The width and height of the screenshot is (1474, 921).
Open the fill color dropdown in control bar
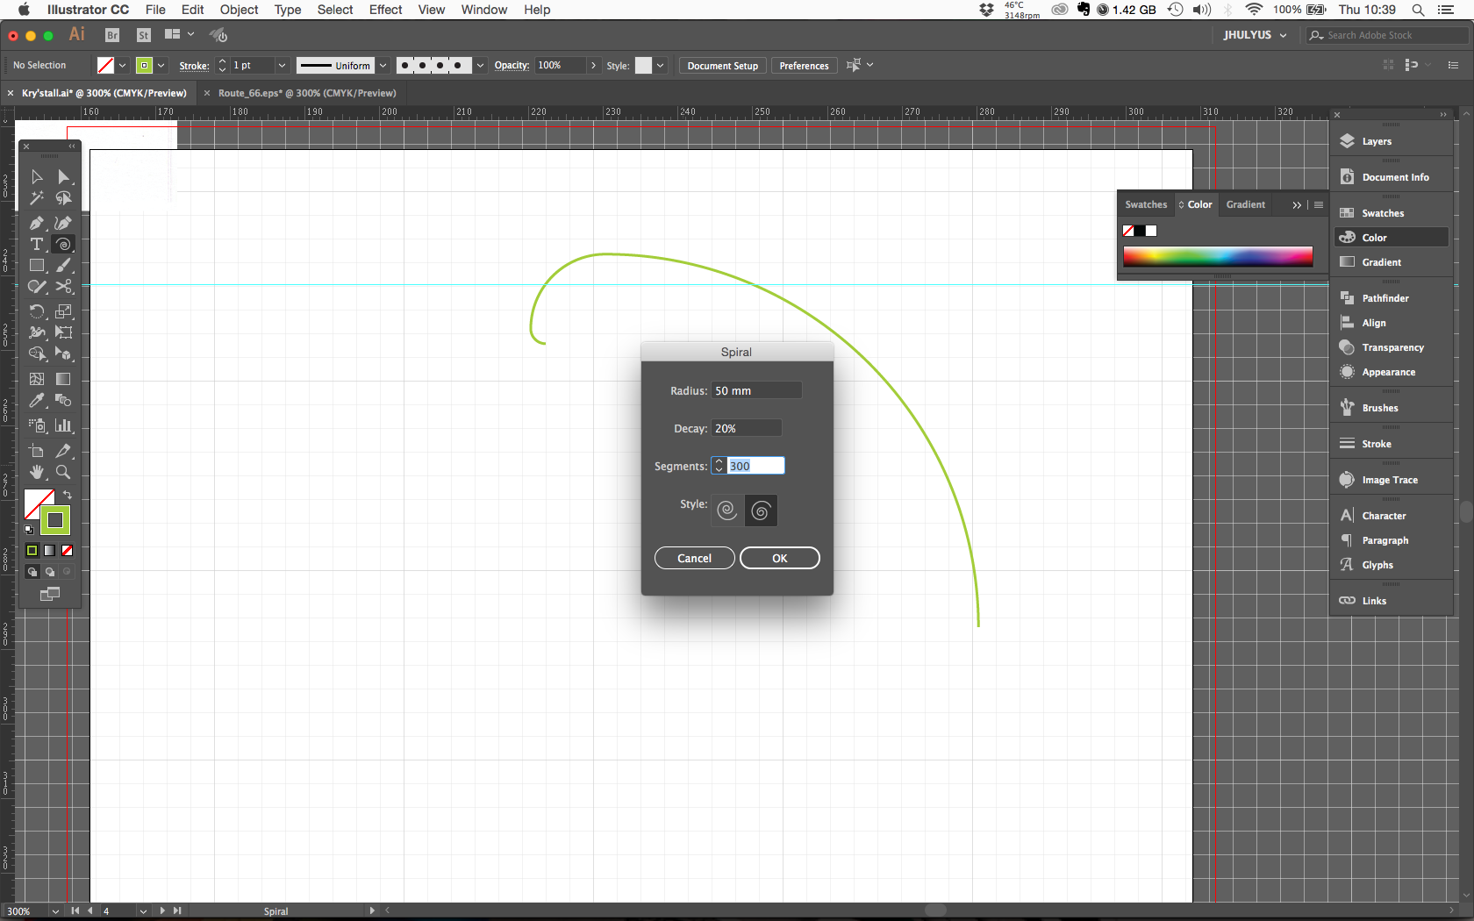[123, 65]
